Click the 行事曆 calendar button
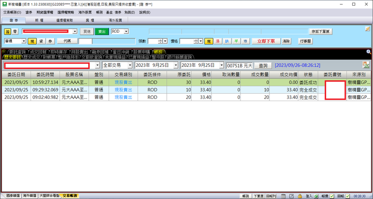This screenshot has width=373, height=199. pyautogui.click(x=305, y=41)
